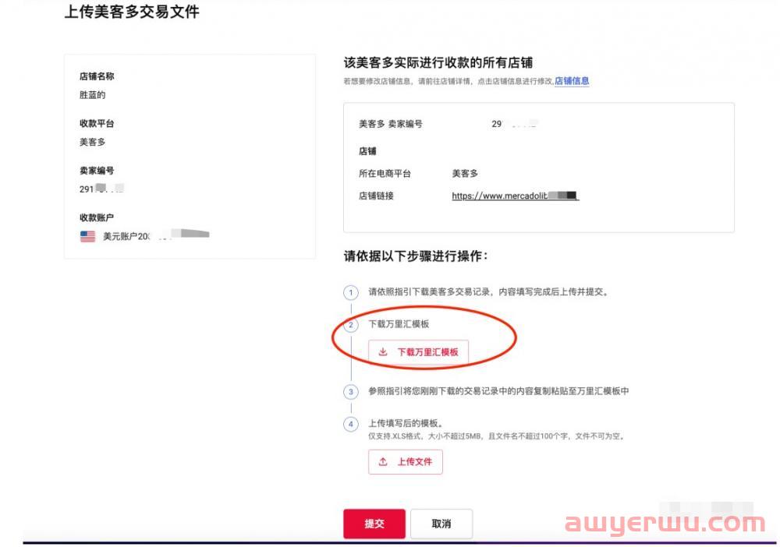
Task: Click the 收款平台 label
Action: click(x=97, y=123)
